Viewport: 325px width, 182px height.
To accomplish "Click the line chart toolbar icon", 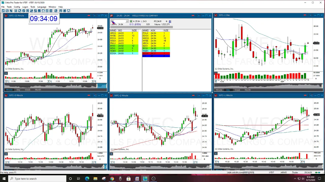I will coord(39,11).
